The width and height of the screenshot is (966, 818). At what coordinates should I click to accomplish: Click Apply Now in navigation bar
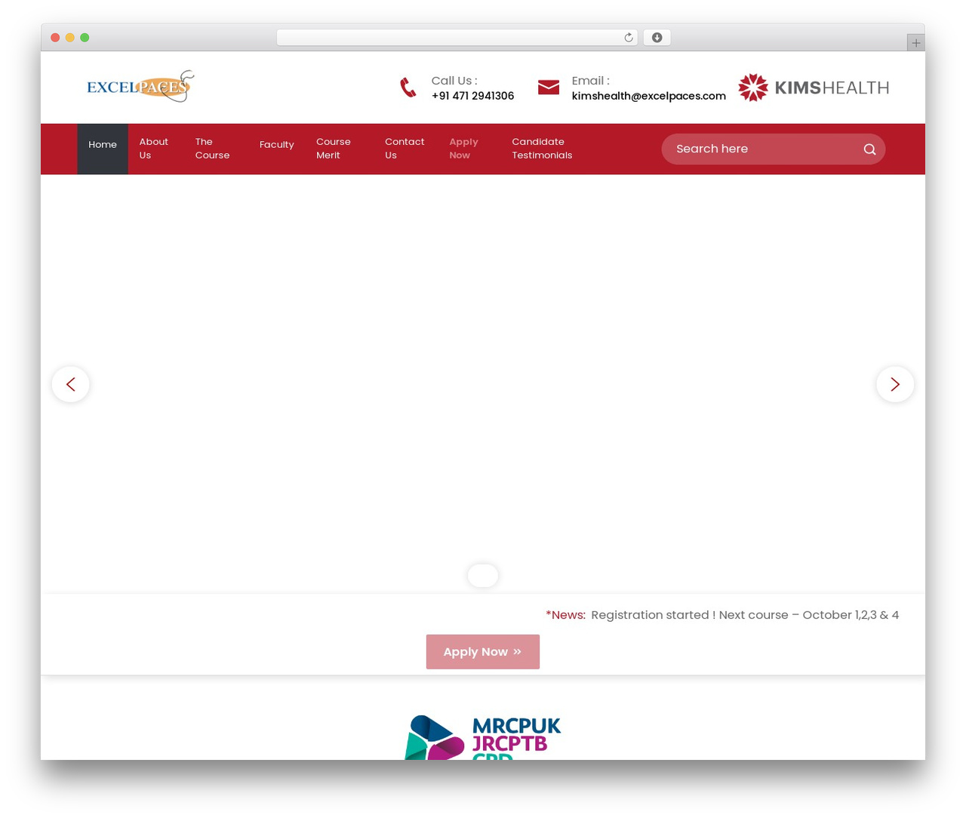click(x=463, y=149)
